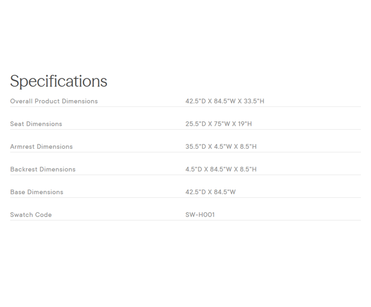
Task: Select the armrest value 35.5"D X 4.5"W X 8.5"H
Action: 220,147
